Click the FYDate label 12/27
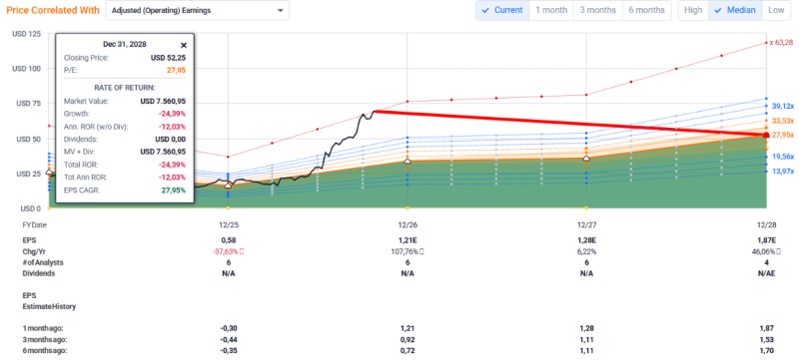Viewport: 799px width, 362px height. (586, 224)
